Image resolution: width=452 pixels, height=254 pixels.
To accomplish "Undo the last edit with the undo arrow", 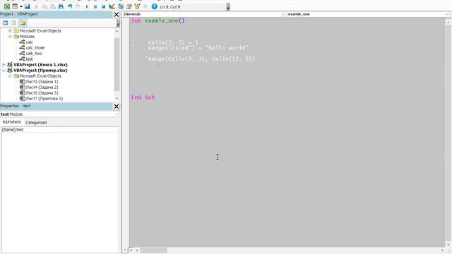I will click(x=70, y=6).
